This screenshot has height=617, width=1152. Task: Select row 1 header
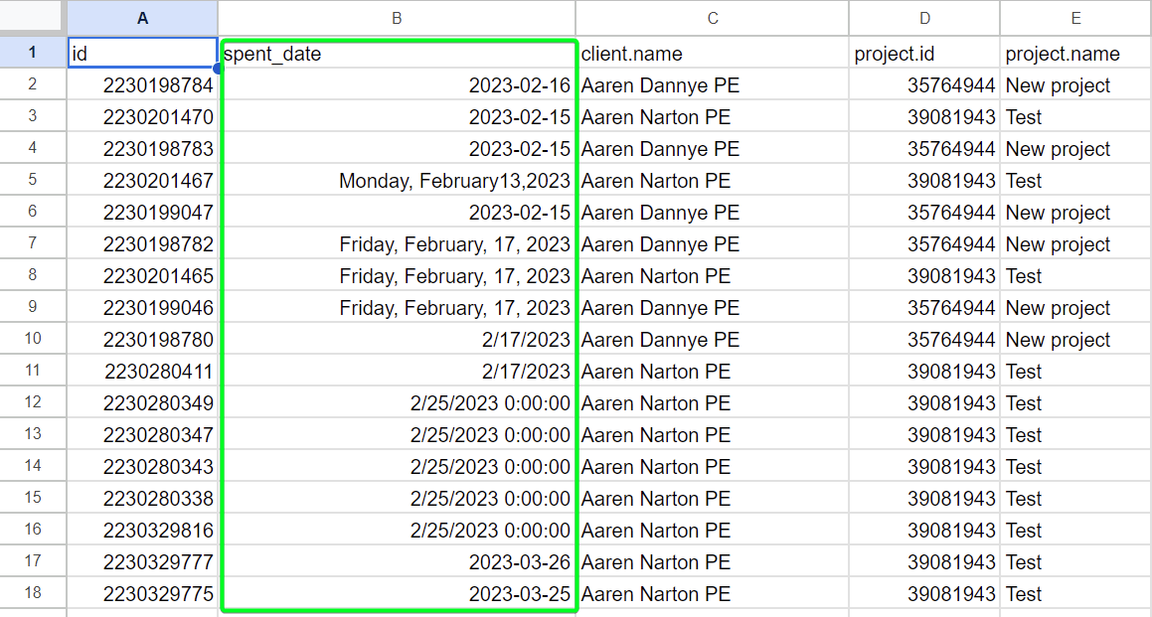tap(33, 54)
